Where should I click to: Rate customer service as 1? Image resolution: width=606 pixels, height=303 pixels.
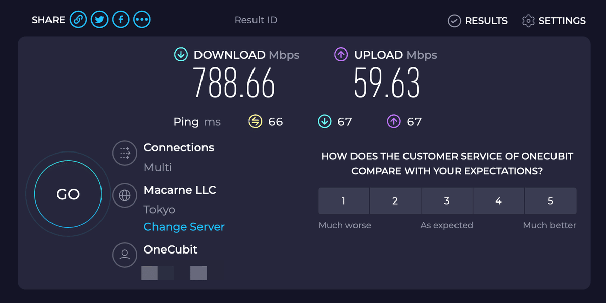(344, 201)
